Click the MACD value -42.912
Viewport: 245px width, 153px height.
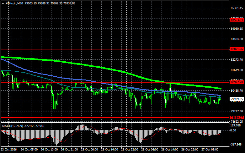[x=29, y=126]
